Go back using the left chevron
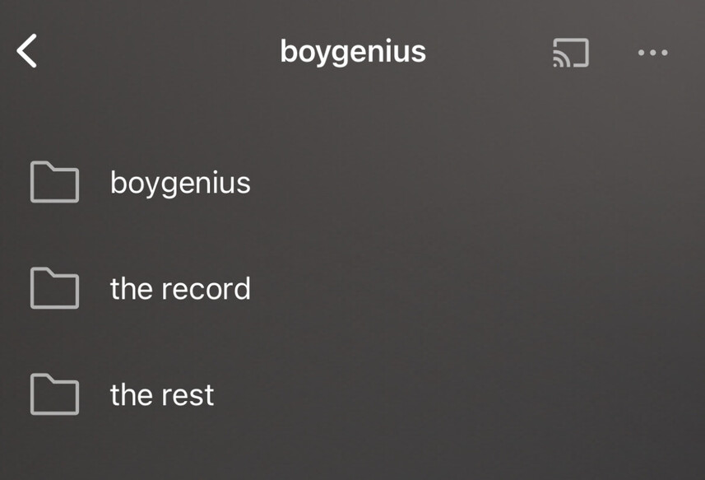This screenshot has height=480, width=705. pos(27,51)
